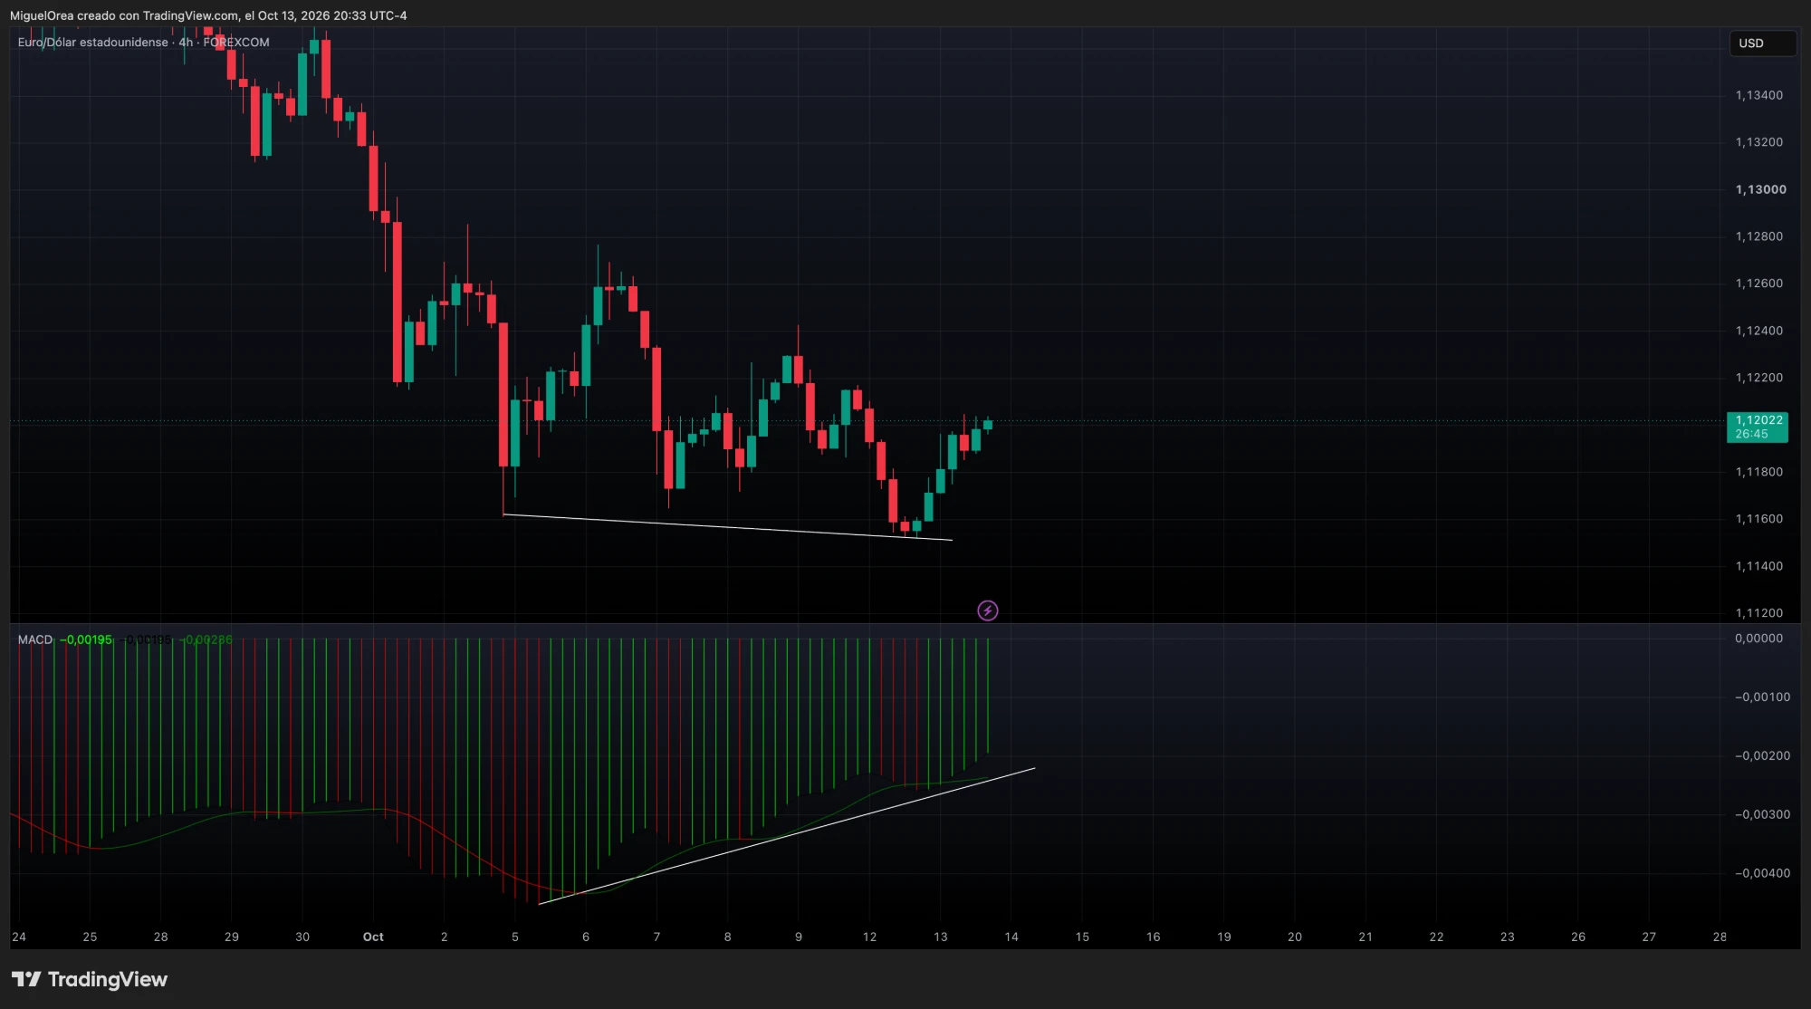Select the rising trendline on MACD pane
Image resolution: width=1811 pixels, height=1009 pixels.
[x=786, y=836]
